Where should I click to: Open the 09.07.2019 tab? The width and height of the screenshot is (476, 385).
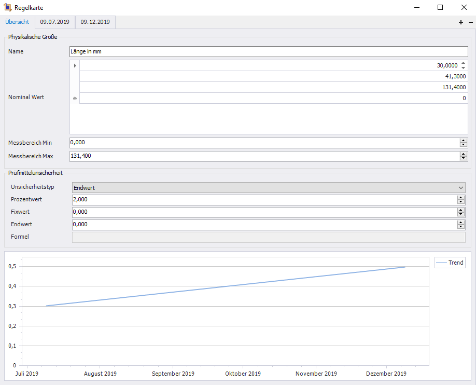point(55,22)
